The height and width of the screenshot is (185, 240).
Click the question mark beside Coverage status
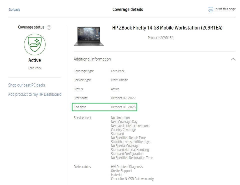[x=49, y=27]
